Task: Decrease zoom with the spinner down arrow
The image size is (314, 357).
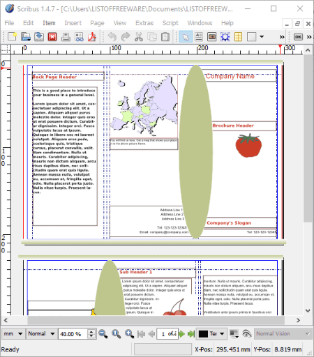Action: pyautogui.click(x=91, y=336)
